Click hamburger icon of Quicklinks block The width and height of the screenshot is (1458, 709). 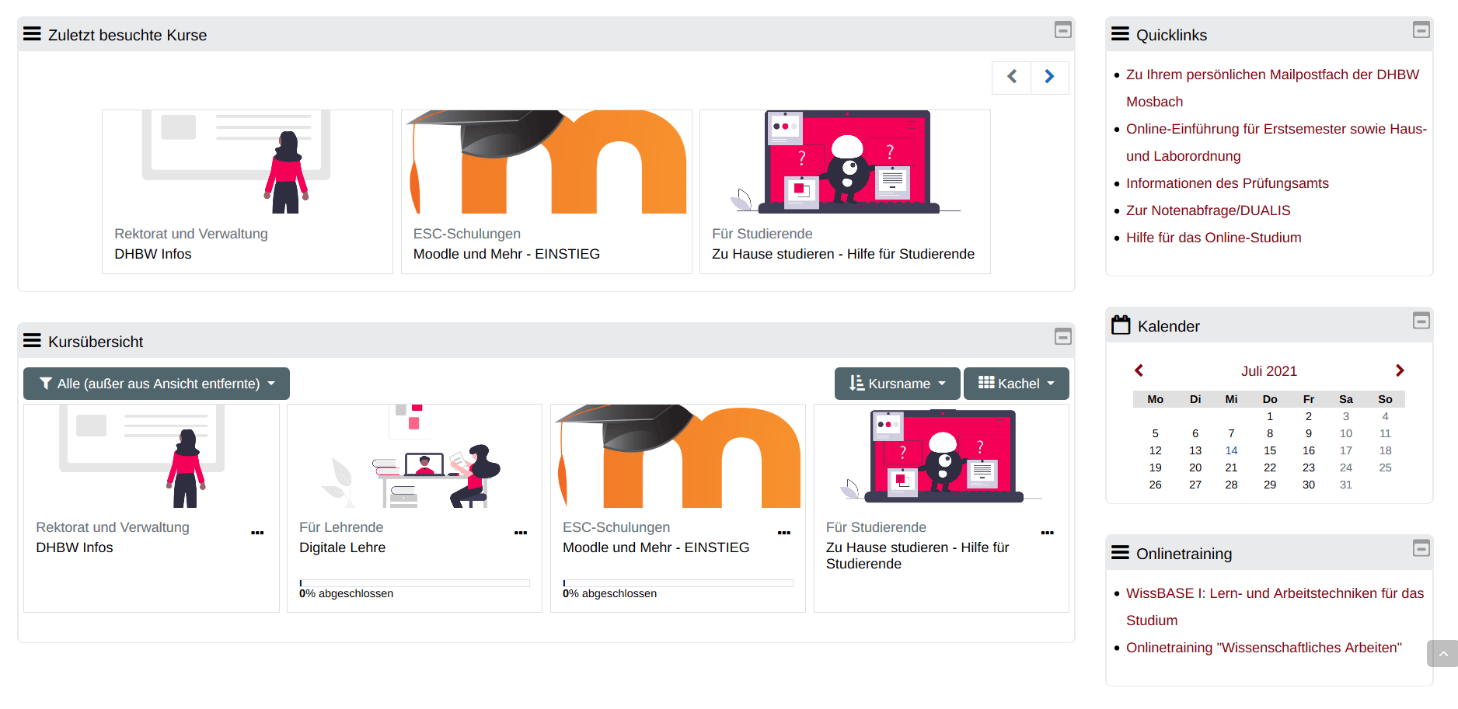pos(1120,34)
